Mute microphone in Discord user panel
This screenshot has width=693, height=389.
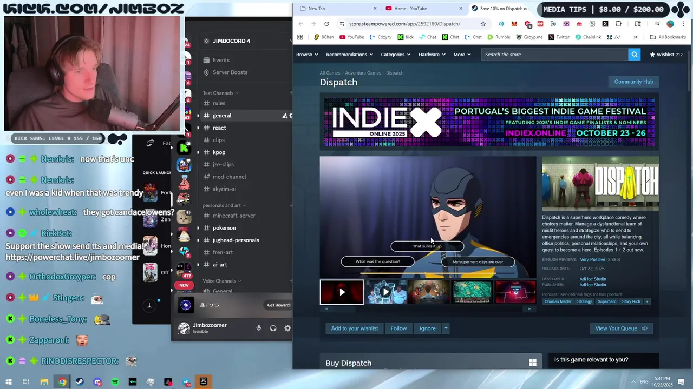pos(259,328)
